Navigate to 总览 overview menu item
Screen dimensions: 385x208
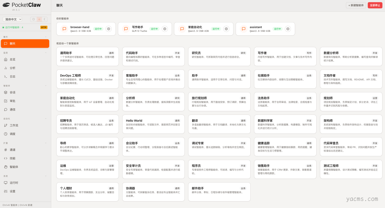pos(12,60)
